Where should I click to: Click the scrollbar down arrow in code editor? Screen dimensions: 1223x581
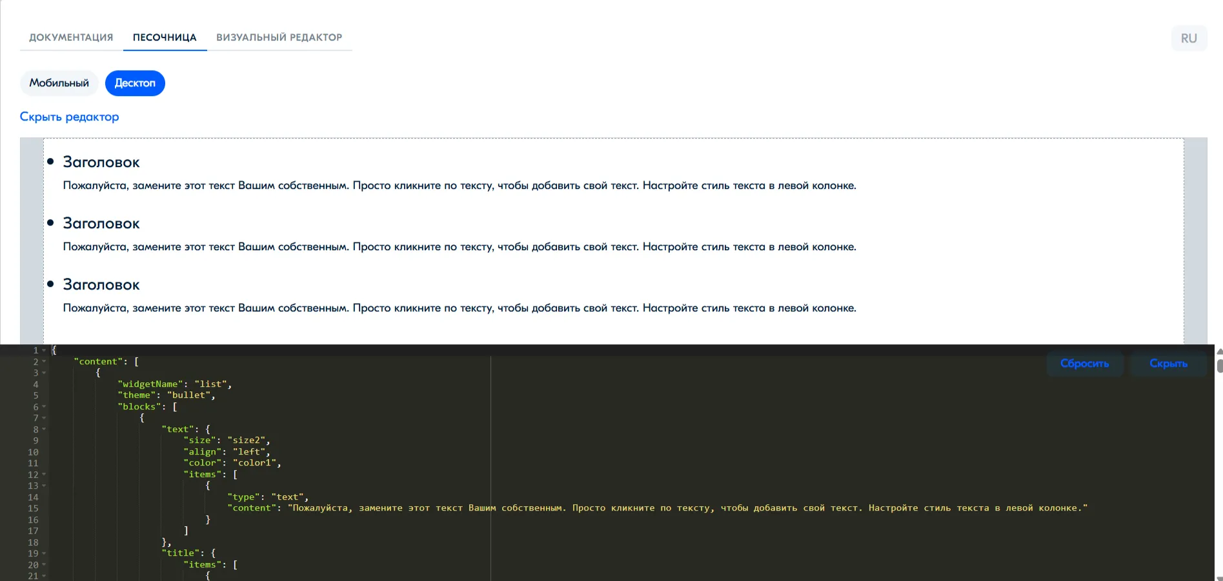(1218, 578)
